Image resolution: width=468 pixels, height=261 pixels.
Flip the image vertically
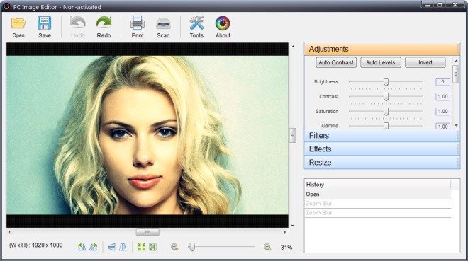click(x=111, y=247)
